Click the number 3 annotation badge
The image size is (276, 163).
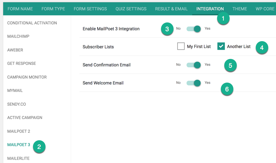tap(167, 29)
